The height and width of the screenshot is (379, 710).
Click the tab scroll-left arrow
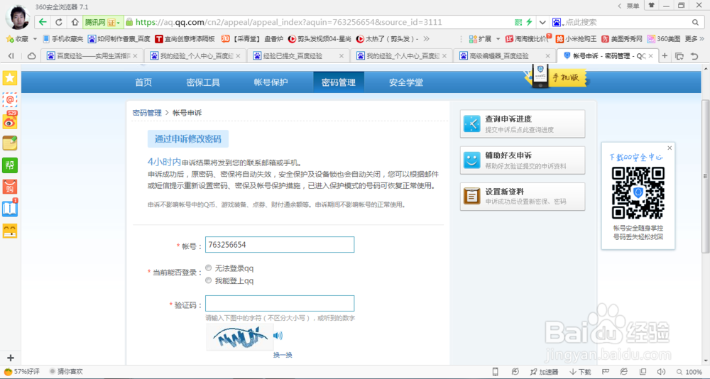coord(11,55)
